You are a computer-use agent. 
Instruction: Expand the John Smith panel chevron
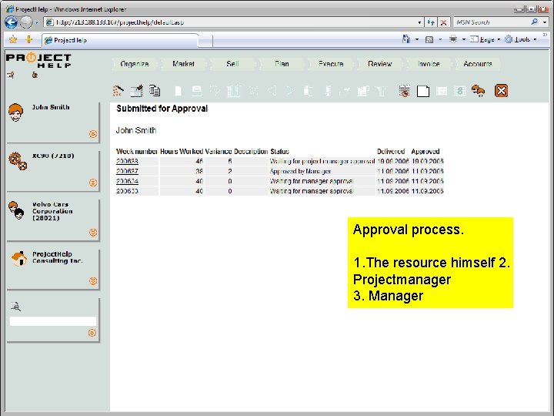(93, 134)
